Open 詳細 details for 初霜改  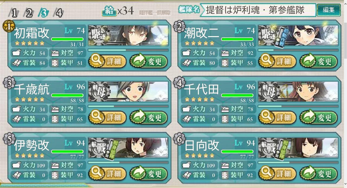pyautogui.click(x=108, y=62)
